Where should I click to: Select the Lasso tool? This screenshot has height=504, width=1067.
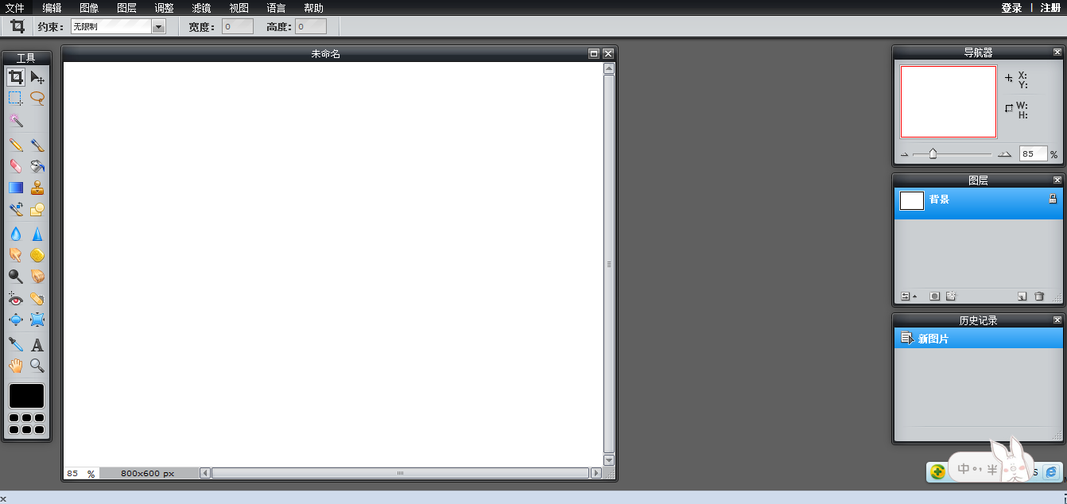coord(37,99)
